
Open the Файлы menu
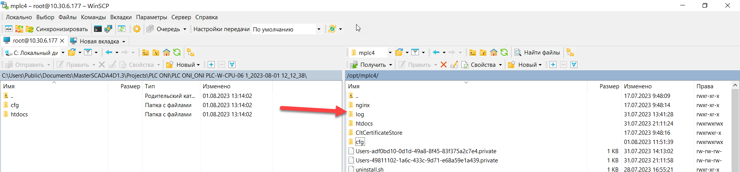(x=67, y=17)
